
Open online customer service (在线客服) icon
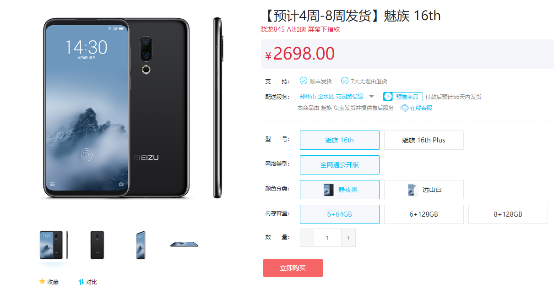click(x=405, y=108)
